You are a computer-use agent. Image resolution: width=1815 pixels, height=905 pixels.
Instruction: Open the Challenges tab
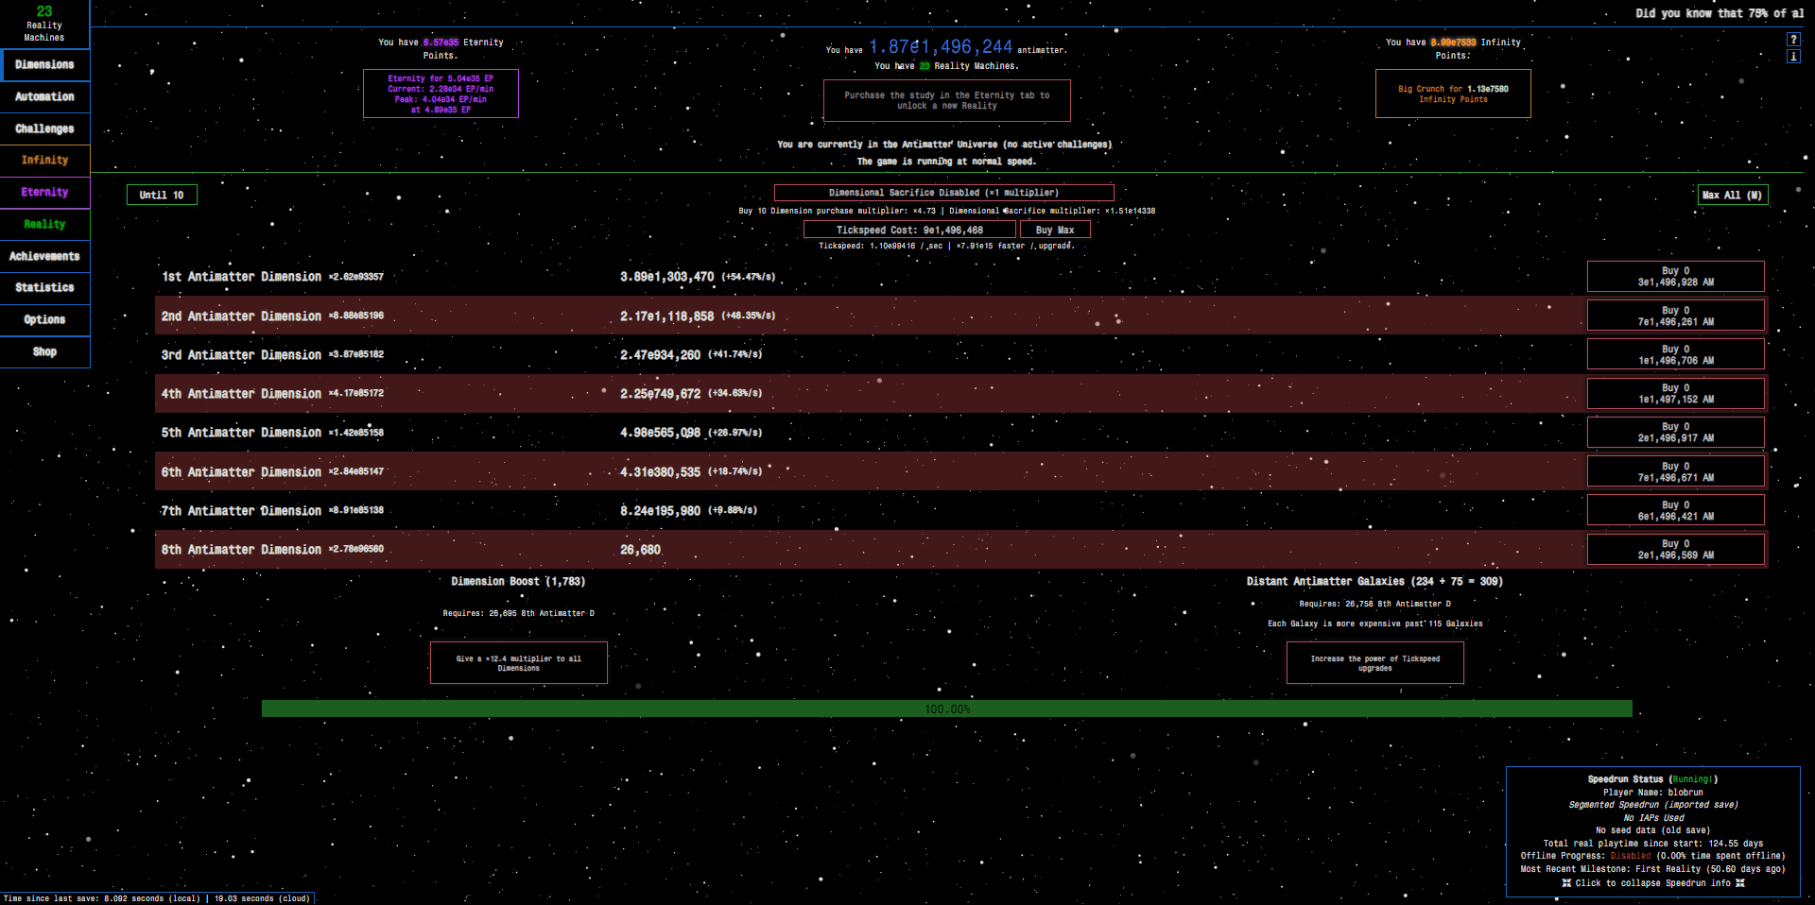44,128
